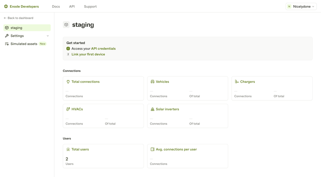Open the API credentials link
This screenshot has width=321, height=177.
tap(104, 48)
